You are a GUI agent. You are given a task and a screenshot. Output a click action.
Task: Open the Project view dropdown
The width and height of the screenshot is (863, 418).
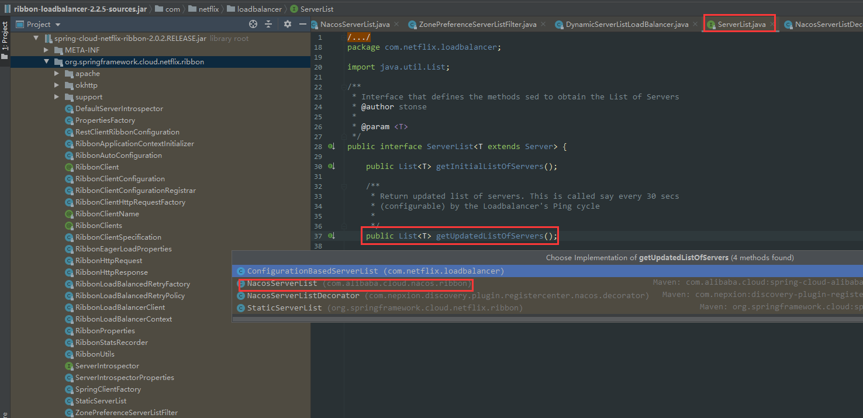[57, 25]
